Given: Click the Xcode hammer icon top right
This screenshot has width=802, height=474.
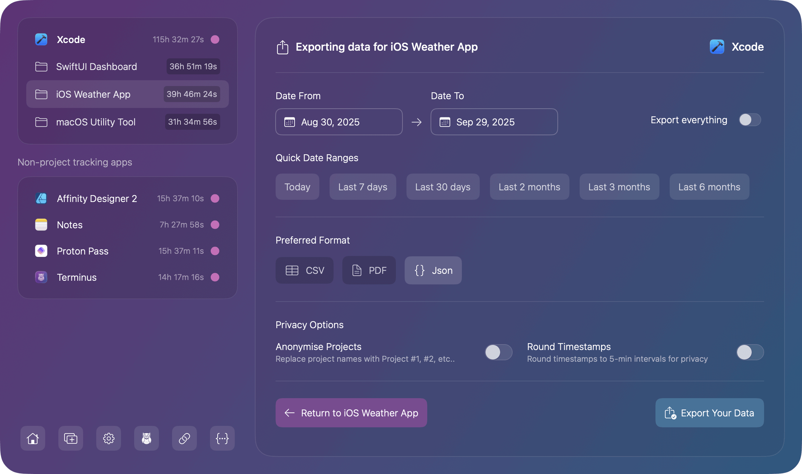Looking at the screenshot, I should [716, 46].
